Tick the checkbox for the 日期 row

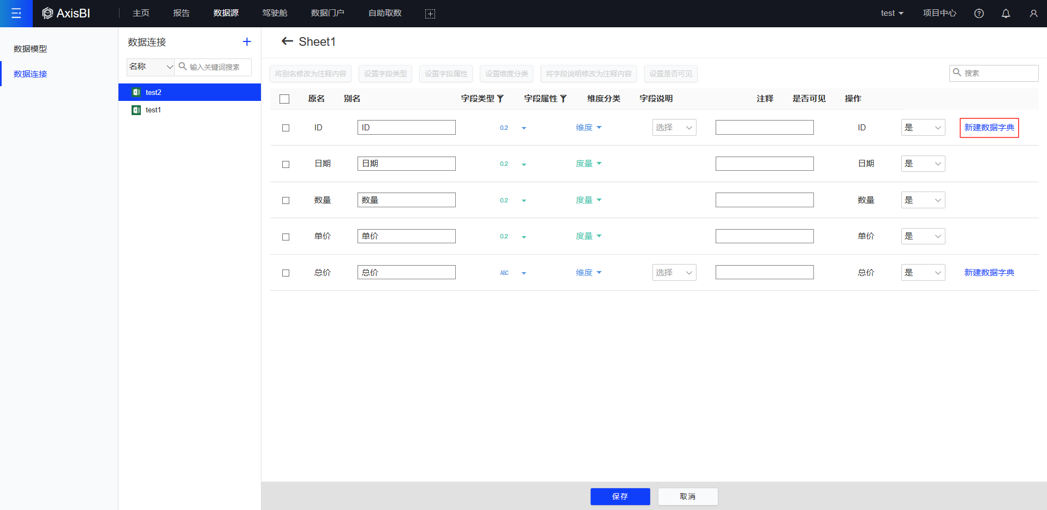pos(285,164)
